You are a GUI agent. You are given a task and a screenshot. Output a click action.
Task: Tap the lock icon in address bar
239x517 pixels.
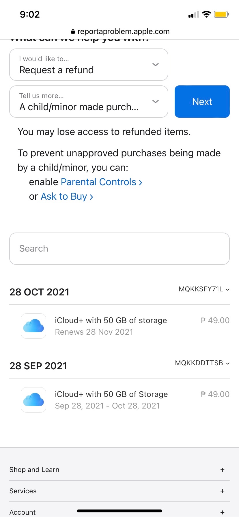click(73, 32)
